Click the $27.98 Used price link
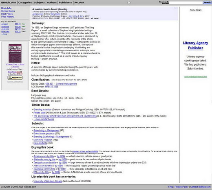The width and height of the screenshot is (212, 190). click(x=18, y=29)
